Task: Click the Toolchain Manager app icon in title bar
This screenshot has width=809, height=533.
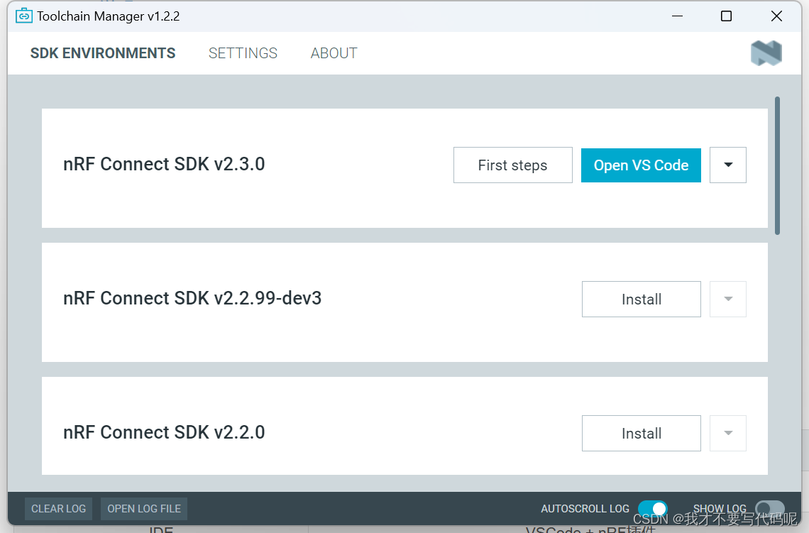Action: (x=23, y=16)
